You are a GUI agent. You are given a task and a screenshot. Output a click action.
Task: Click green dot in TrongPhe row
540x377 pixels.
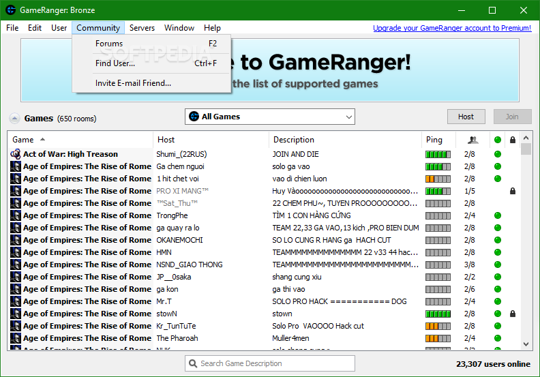click(x=497, y=215)
